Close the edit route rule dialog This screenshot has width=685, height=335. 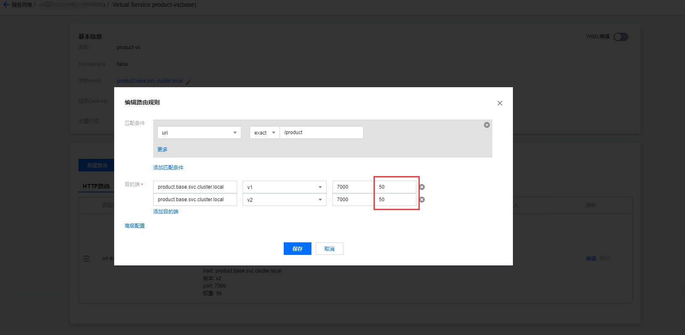(499, 103)
